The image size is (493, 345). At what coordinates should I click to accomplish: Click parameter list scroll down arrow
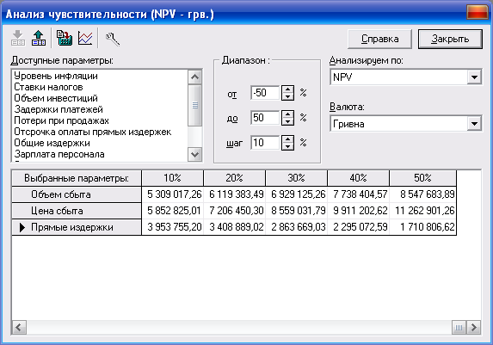[195, 154]
